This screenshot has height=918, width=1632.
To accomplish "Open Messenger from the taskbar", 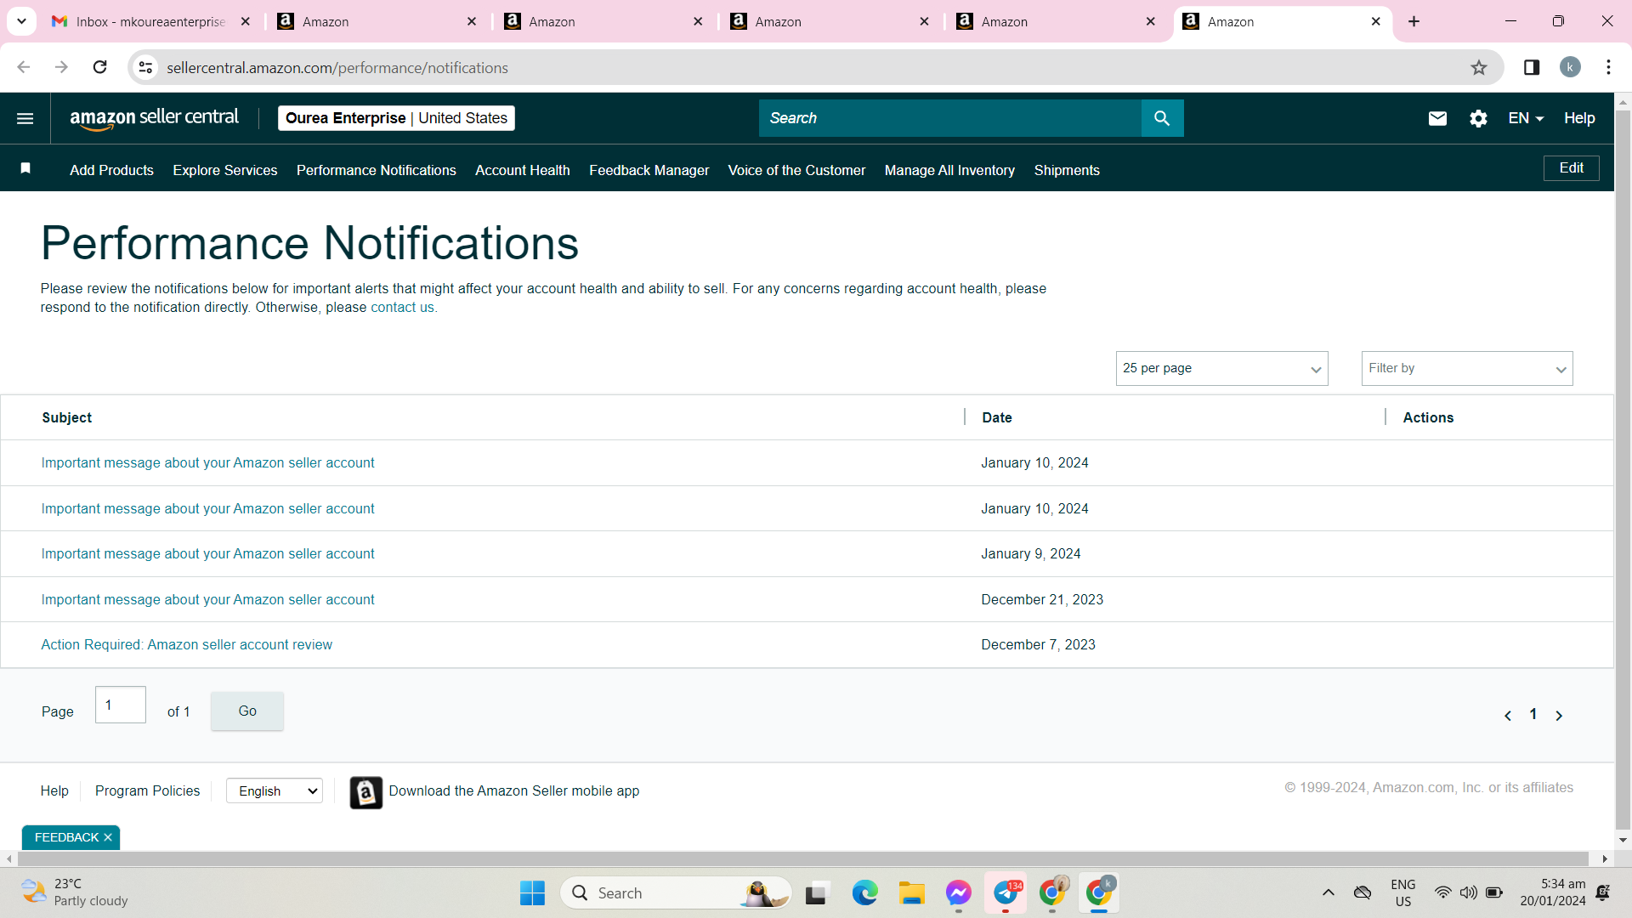I will coord(958,892).
